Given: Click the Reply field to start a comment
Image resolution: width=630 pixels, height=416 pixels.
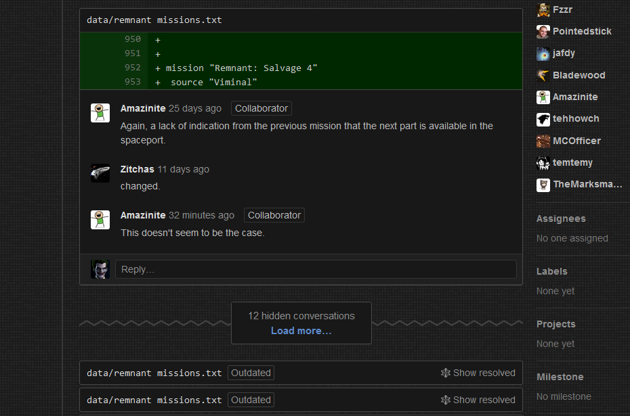Looking at the screenshot, I should (316, 269).
